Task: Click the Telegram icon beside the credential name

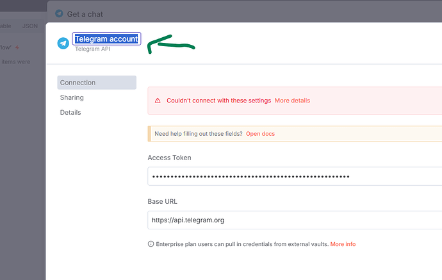Action: tap(63, 43)
